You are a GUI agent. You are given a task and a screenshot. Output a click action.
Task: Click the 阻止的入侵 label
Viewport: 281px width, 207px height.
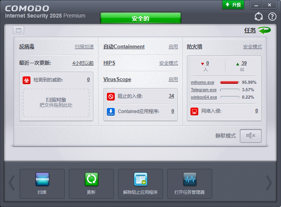[x=130, y=96]
